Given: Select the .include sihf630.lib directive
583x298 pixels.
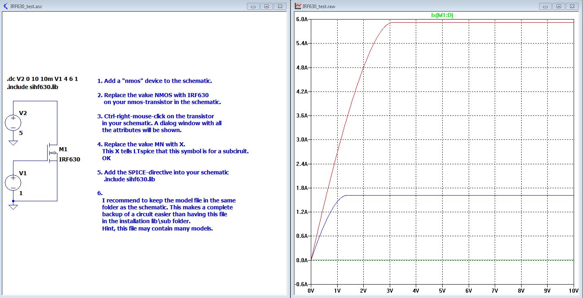Looking at the screenshot, I should (33, 87).
